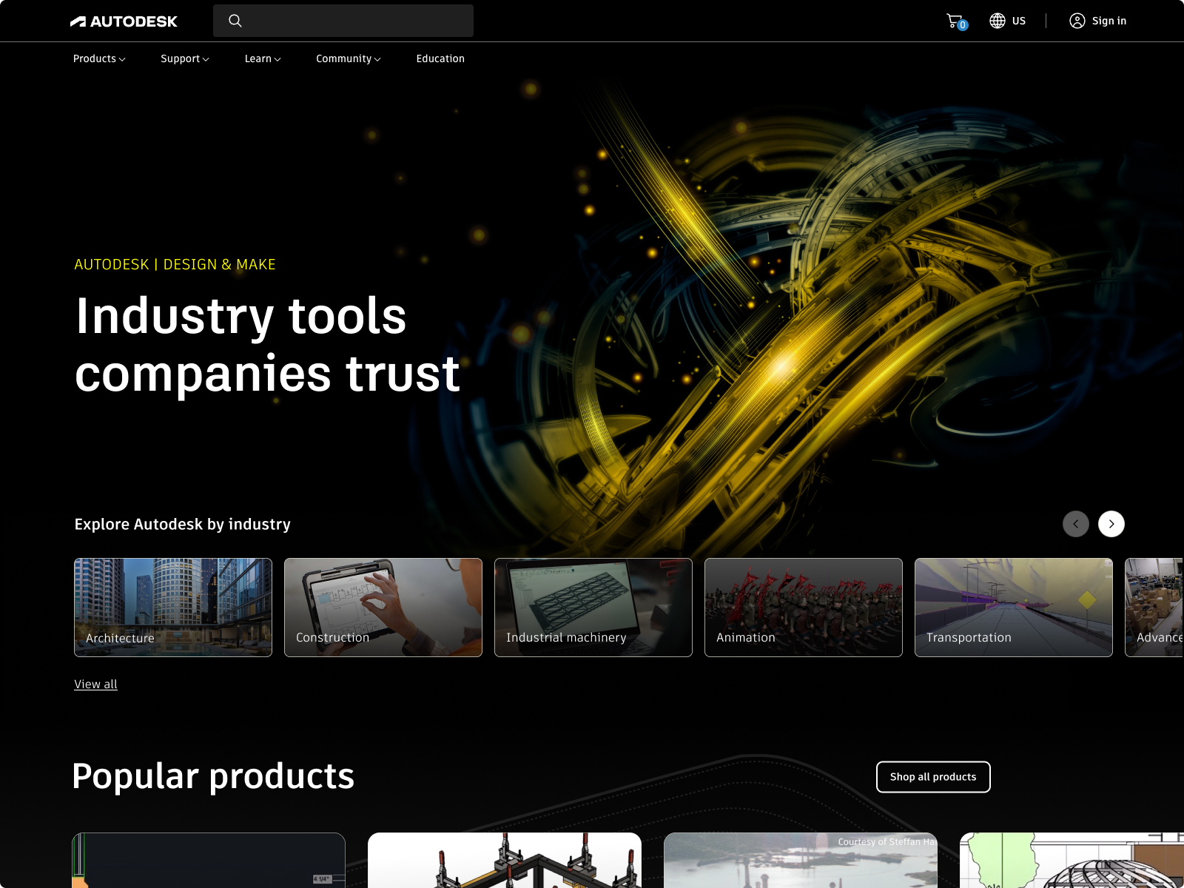
Task: Click the Autodesk logo
Action: click(x=124, y=21)
